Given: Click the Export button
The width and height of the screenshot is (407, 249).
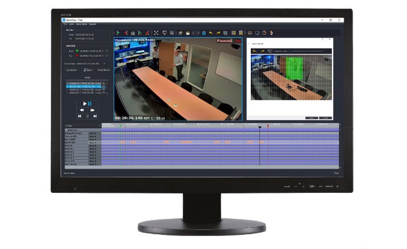Looking at the screenshot, I should click(x=88, y=70).
